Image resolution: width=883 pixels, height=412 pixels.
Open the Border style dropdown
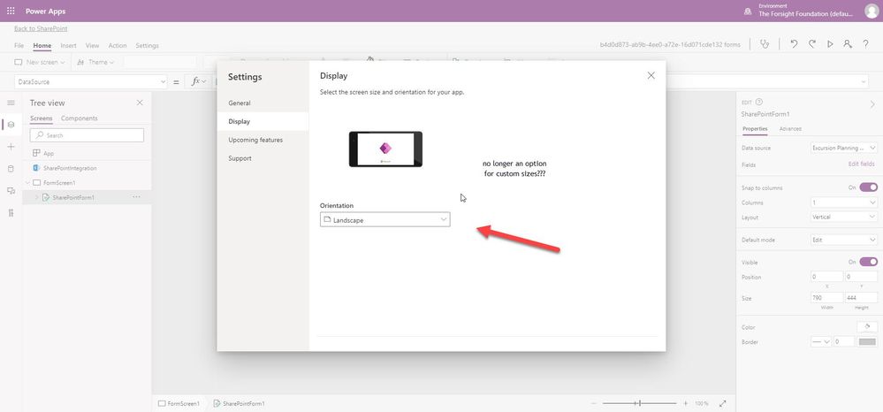coord(820,341)
